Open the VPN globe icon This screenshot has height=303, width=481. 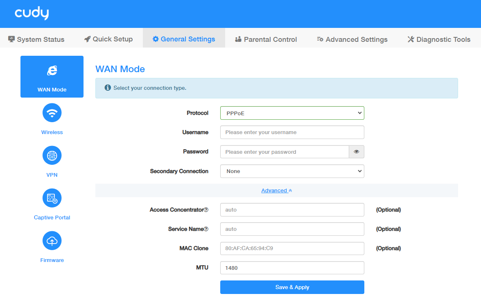[52, 155]
